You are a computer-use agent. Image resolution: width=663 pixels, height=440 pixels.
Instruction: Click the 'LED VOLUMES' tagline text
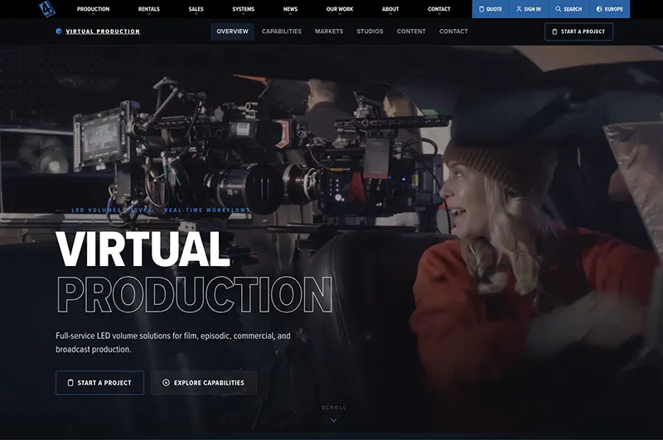[x=96, y=210]
